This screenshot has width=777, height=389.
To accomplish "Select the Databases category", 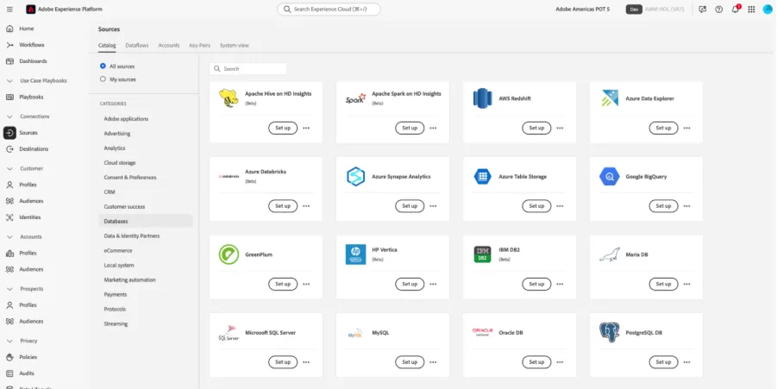I will coord(146,221).
